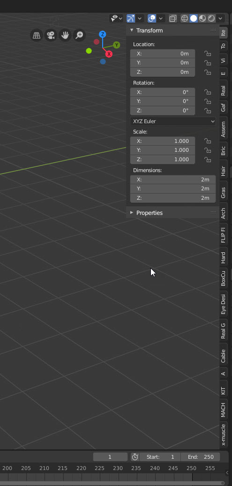Click Location X field
Viewport: 232px width, 486px height.
[163, 54]
